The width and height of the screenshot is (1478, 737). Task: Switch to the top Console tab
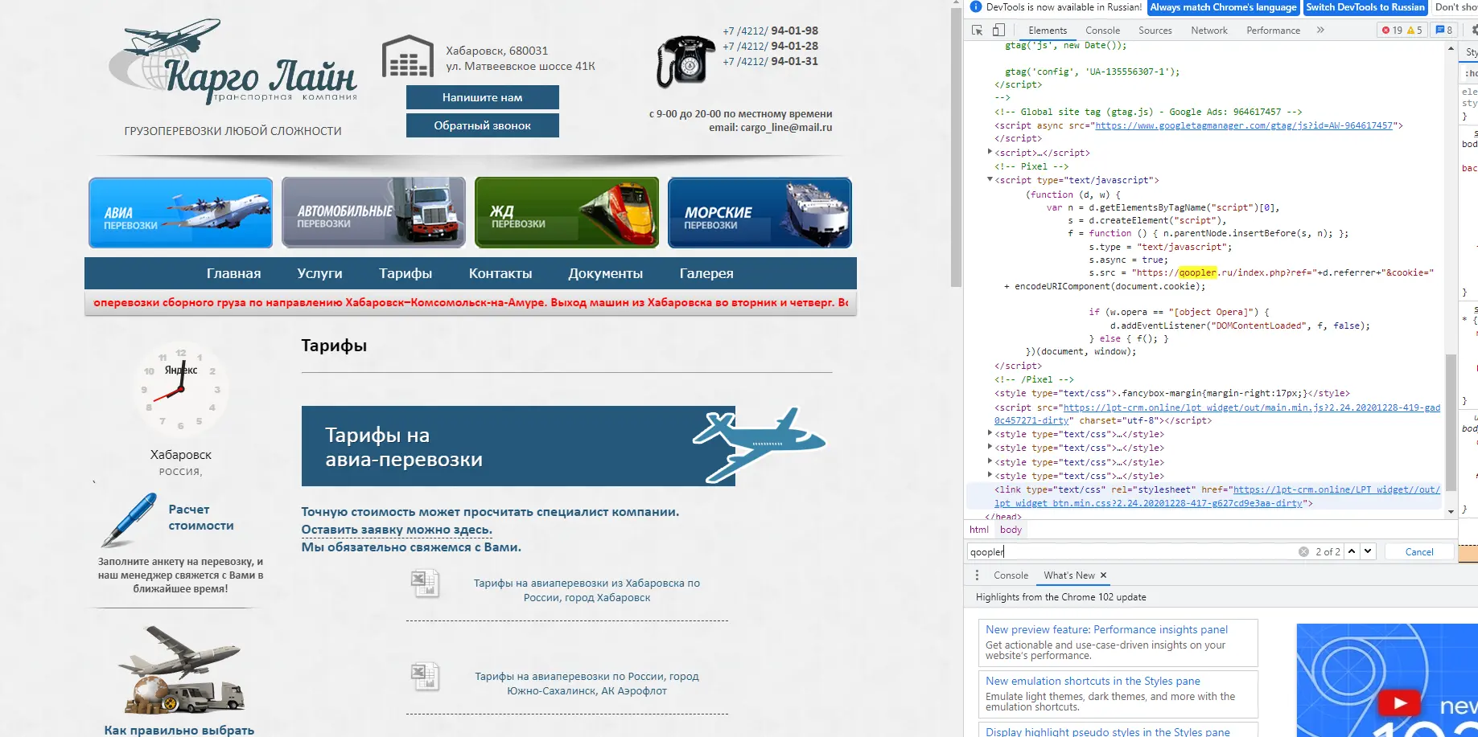pyautogui.click(x=1102, y=30)
